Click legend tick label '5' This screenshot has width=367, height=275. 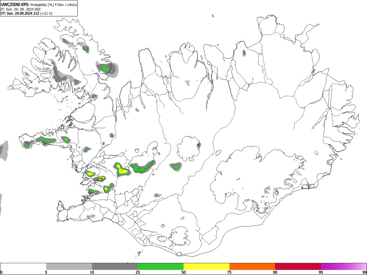46,272
